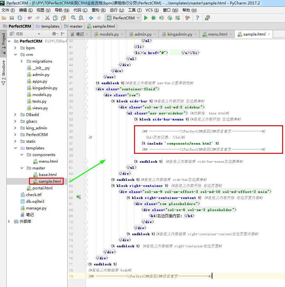285x287 pixels.
Task: Click the Forward navigation arrow
Action: click(x=99, y=18)
